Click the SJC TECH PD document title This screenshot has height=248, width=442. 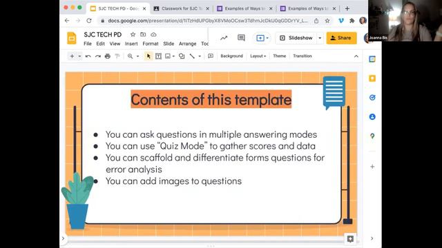(103, 34)
